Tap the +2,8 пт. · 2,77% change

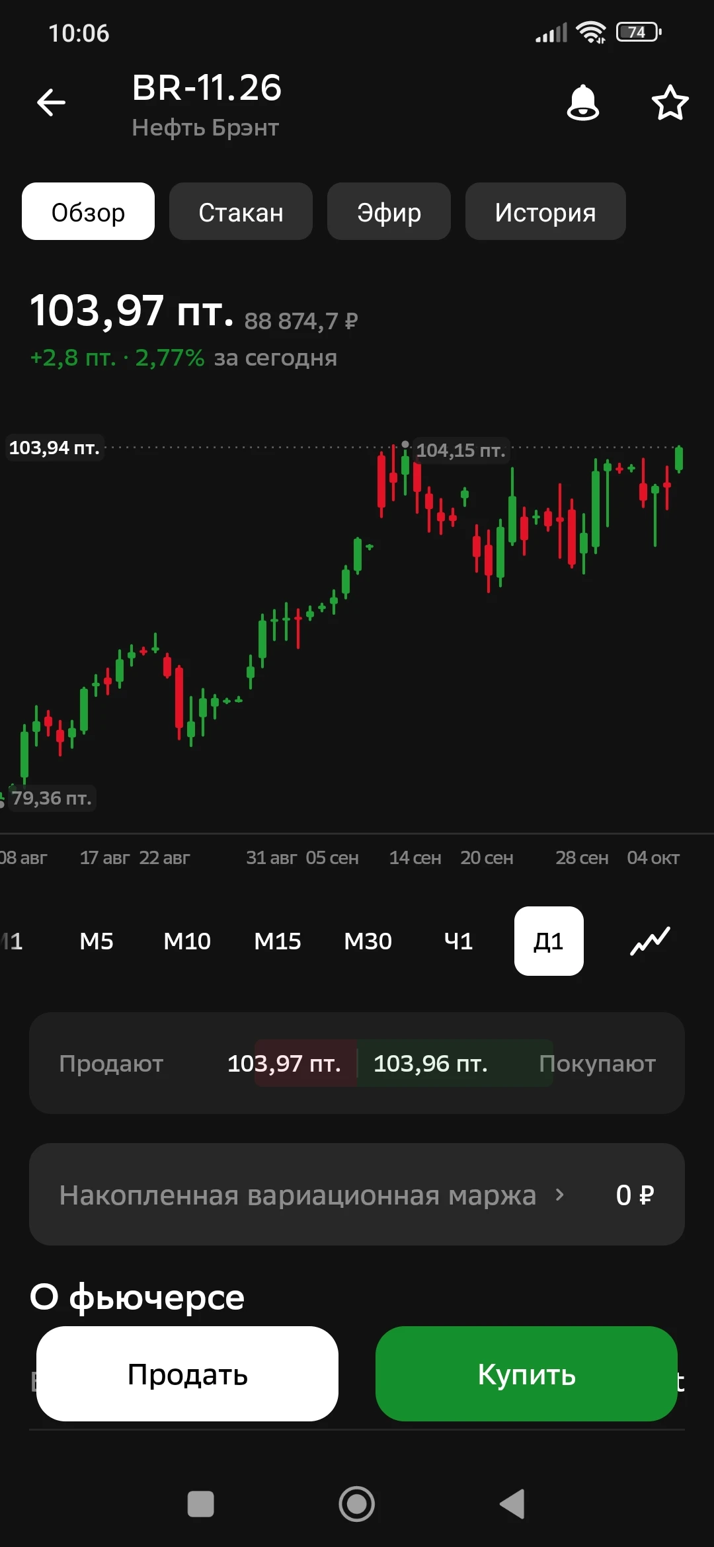tap(118, 358)
